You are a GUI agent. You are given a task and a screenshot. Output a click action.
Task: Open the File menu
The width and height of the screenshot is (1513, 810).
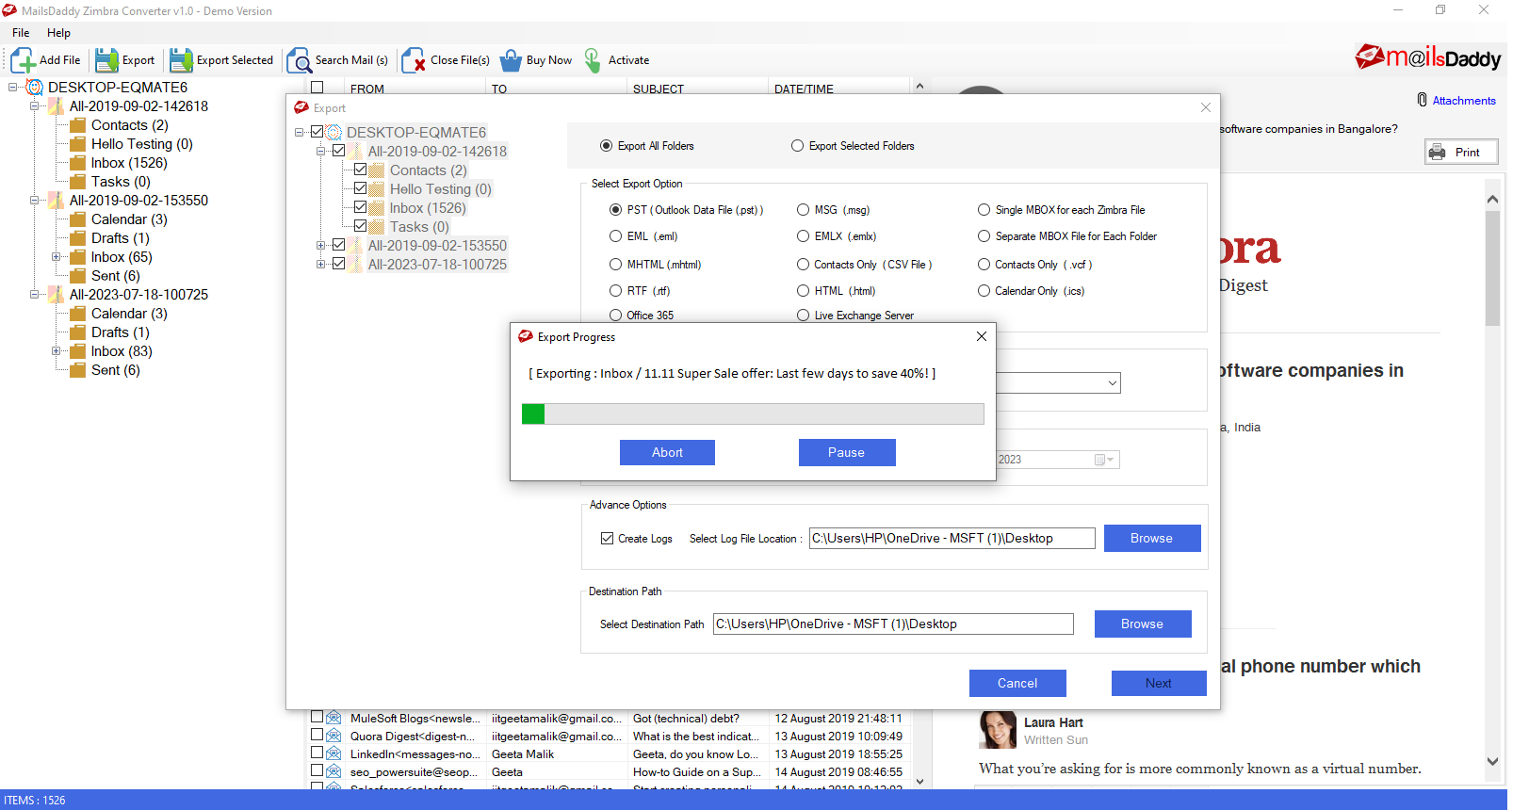(21, 33)
